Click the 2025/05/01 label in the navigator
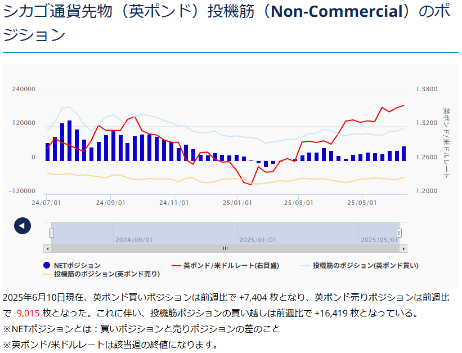Image resolution: width=462 pixels, height=353 pixels. point(379,240)
